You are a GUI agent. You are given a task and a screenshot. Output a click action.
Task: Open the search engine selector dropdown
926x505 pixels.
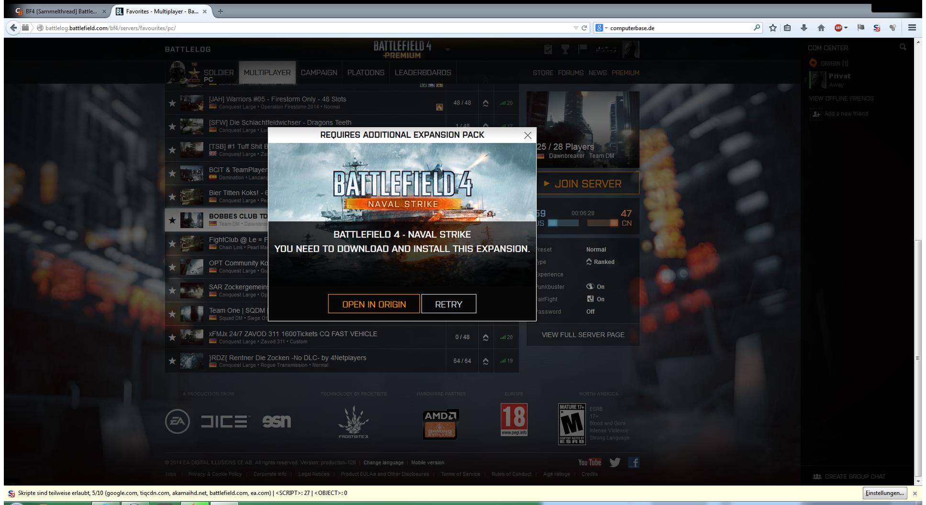tap(601, 28)
